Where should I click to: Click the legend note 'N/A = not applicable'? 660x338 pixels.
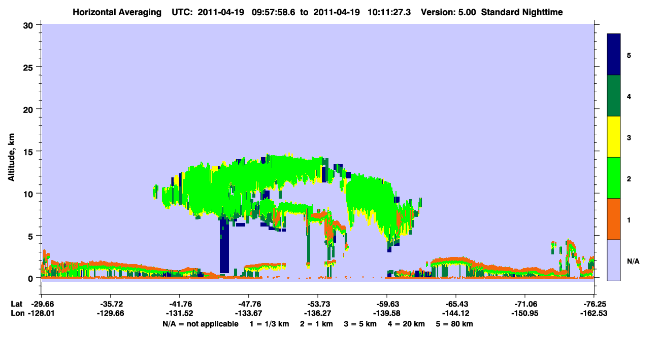[200, 324]
